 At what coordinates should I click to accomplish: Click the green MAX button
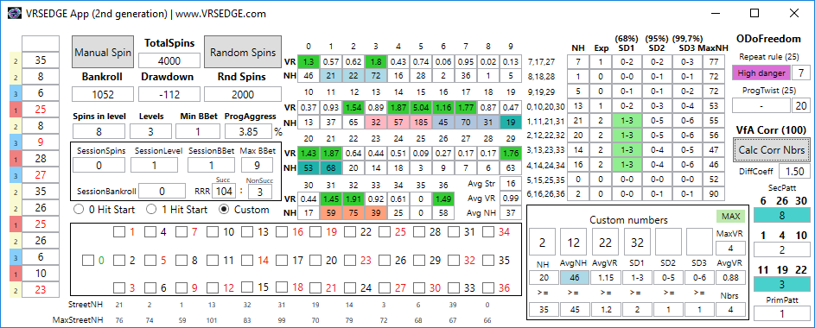(730, 217)
